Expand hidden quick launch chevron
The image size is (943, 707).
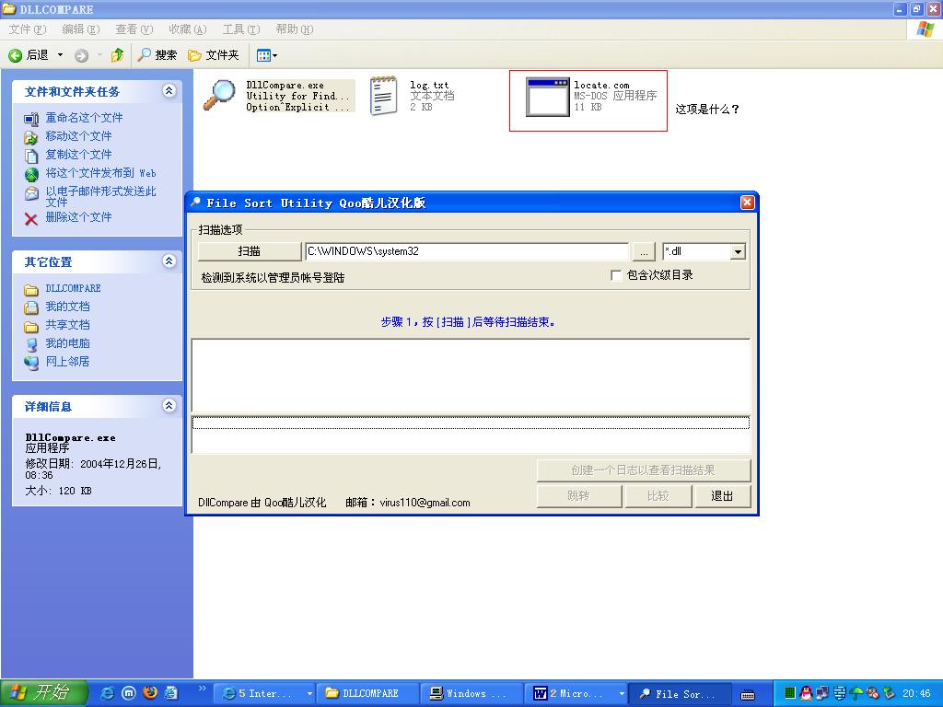[x=202, y=689]
